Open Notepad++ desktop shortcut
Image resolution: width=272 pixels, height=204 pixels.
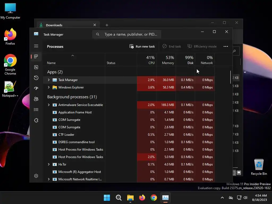(x=10, y=89)
